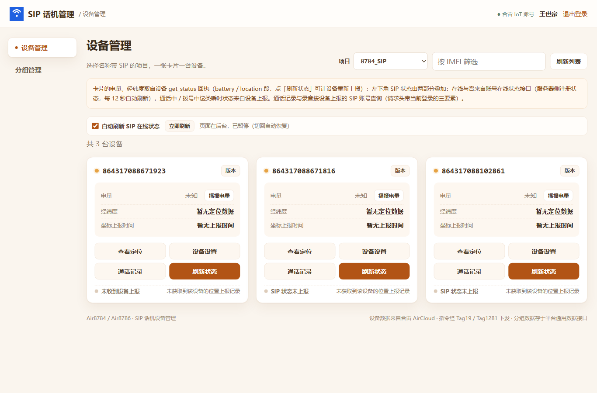The width and height of the screenshot is (597, 393).
Task: Open 查看定位 for device 864317088102861
Action: (469, 251)
